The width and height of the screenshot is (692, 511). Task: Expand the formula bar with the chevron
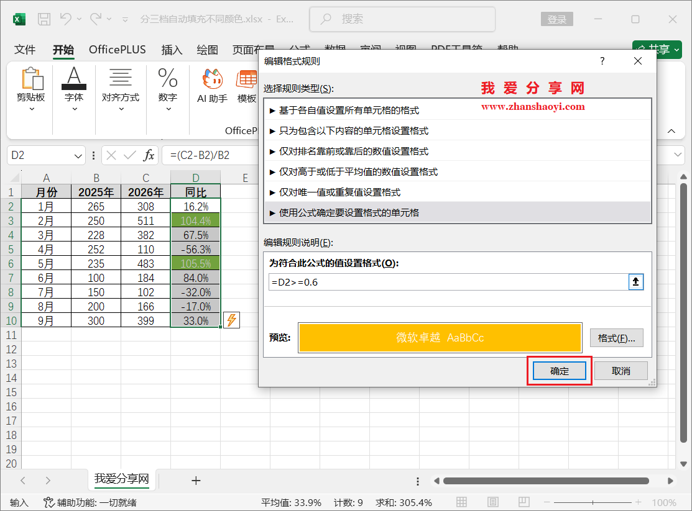(x=678, y=155)
